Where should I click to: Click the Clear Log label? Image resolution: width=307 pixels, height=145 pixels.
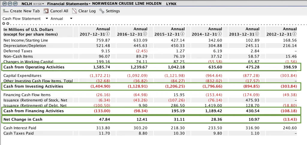pyautogui.click(x=87, y=11)
